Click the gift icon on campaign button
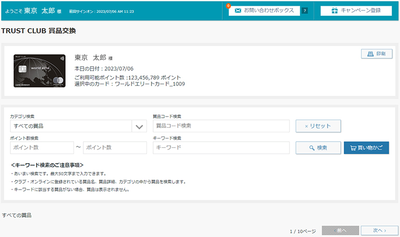This screenshot has height=237, width=400. [x=334, y=10]
